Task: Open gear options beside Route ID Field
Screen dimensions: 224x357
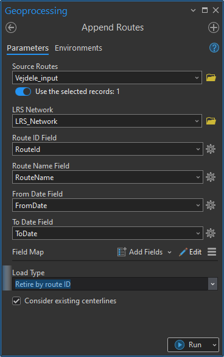Action: point(211,149)
